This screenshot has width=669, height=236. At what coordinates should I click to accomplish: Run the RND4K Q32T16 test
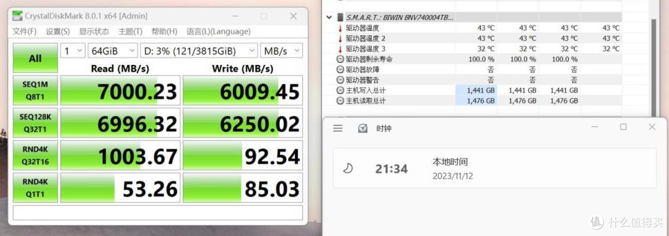[35, 155]
